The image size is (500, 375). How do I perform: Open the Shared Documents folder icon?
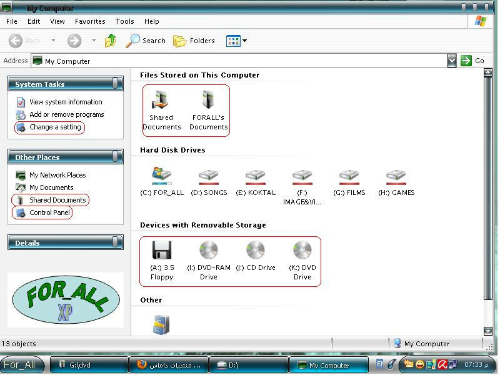(x=161, y=99)
